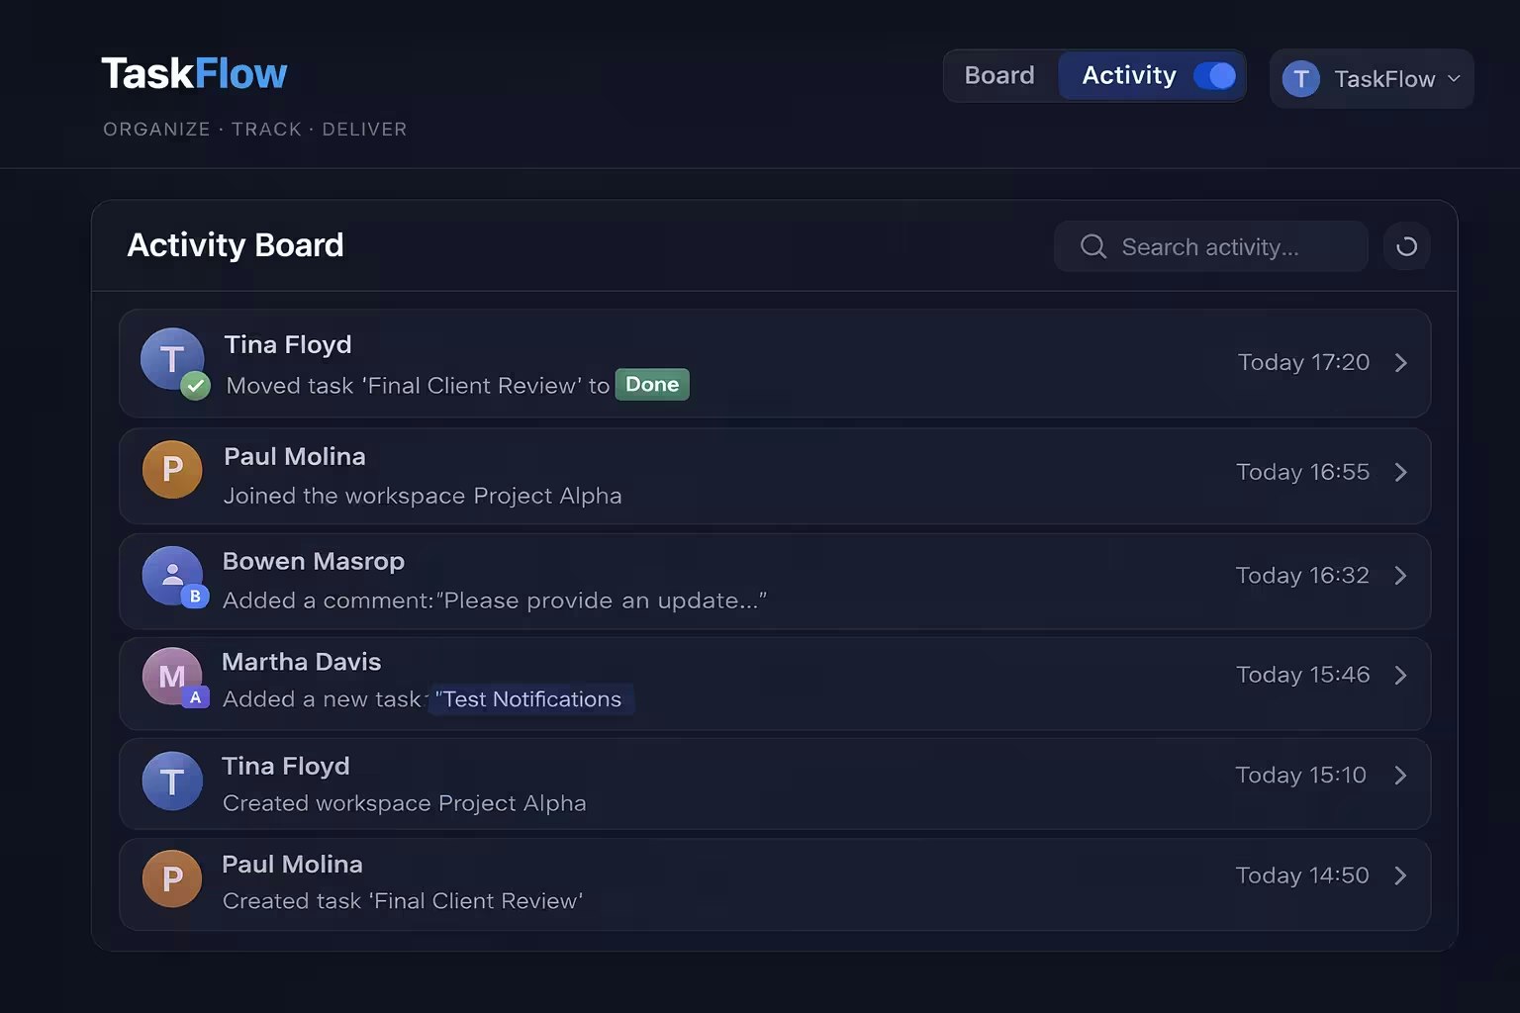1520x1013 pixels.
Task: Click the 'Test Notifications' highlighted task link
Action: coord(531,699)
